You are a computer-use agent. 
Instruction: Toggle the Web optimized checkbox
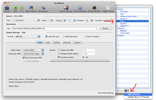64,36
